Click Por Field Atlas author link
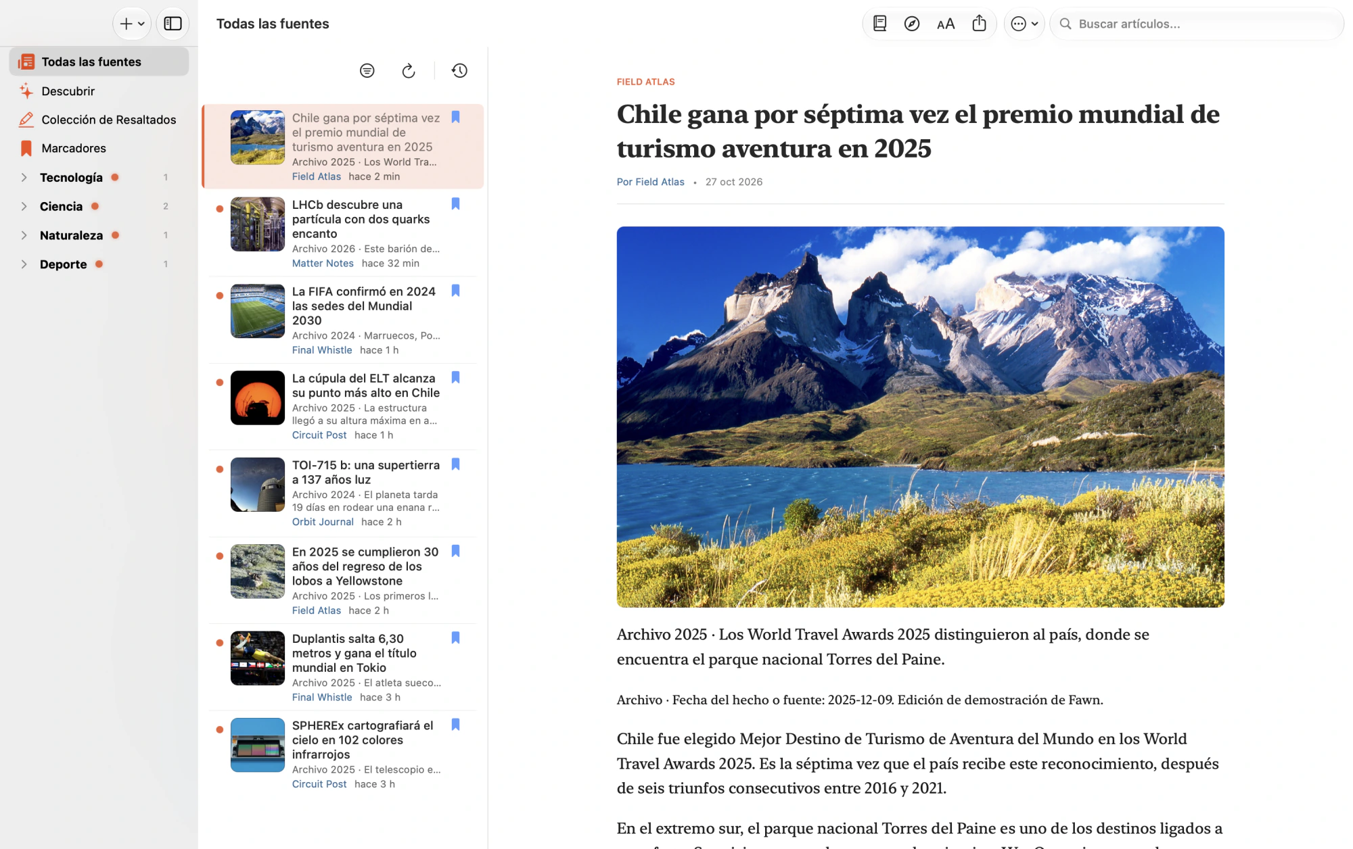This screenshot has width=1353, height=849. tap(650, 182)
